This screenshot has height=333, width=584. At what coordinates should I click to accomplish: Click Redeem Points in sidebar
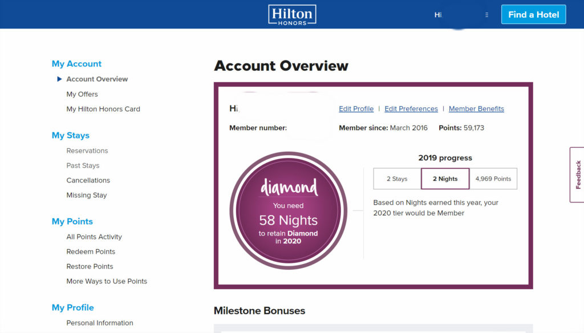[91, 251]
